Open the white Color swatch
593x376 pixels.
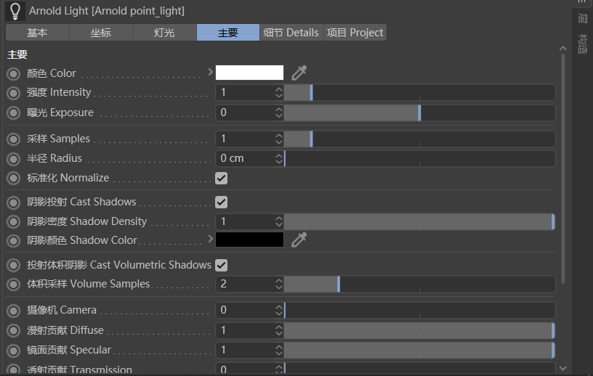pos(249,73)
